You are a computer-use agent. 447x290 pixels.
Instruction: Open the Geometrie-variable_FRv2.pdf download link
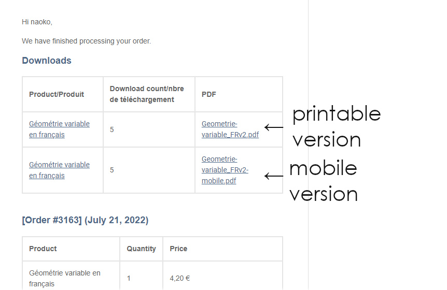click(230, 129)
